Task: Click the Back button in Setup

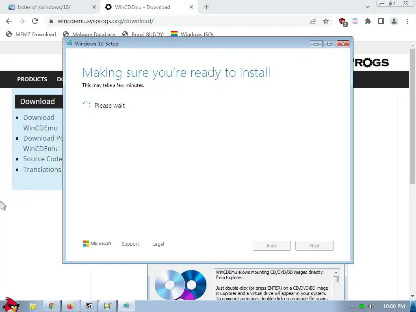Action: [x=272, y=246]
